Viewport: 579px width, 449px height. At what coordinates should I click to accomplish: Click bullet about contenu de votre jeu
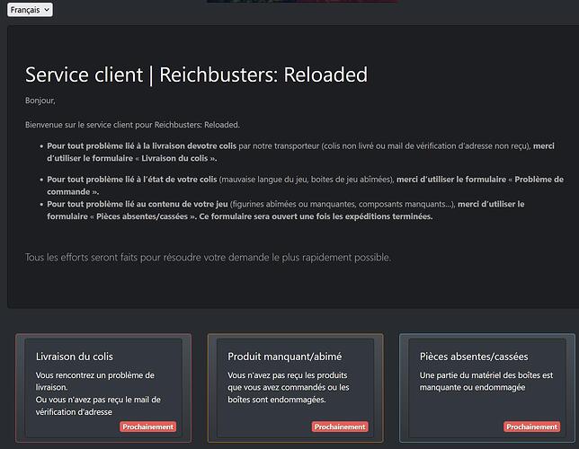tap(285, 210)
